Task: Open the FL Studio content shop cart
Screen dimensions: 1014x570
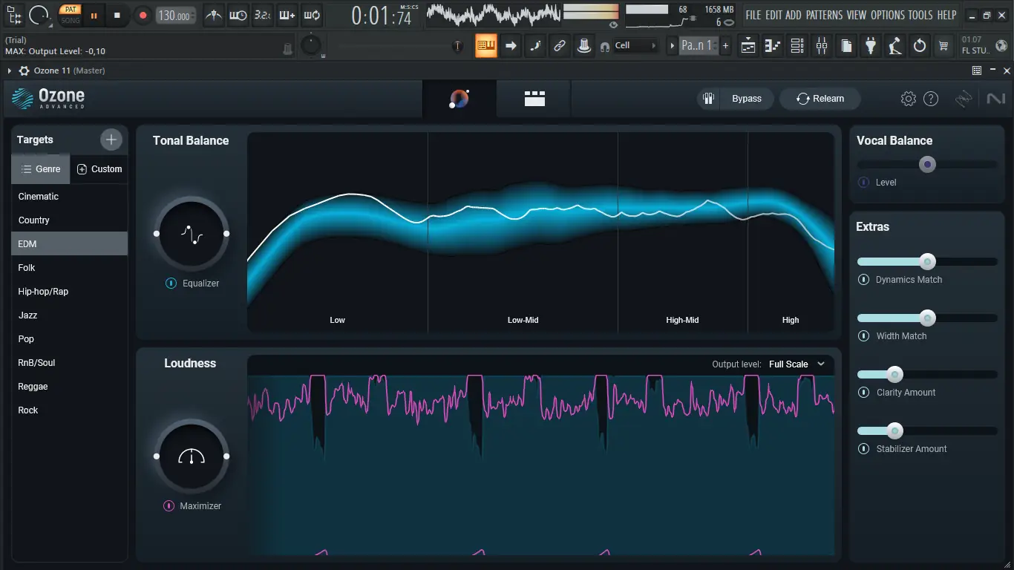Action: pyautogui.click(x=943, y=46)
